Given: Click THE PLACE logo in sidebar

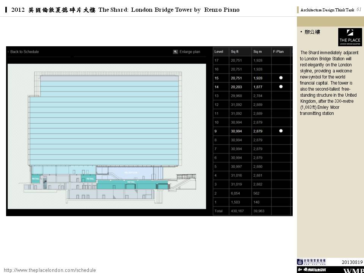Looking at the screenshot, I should (x=350, y=37).
